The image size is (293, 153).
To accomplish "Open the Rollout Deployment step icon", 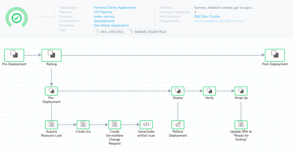I will tap(178, 125).
